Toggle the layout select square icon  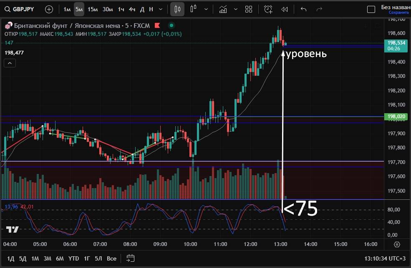click(x=371, y=9)
